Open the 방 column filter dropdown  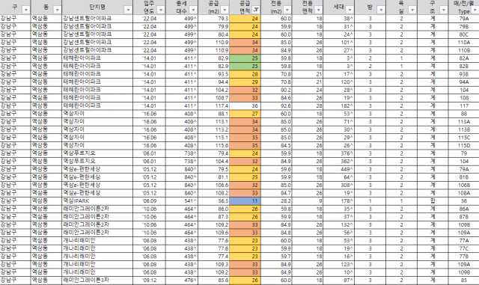(x=381, y=10)
